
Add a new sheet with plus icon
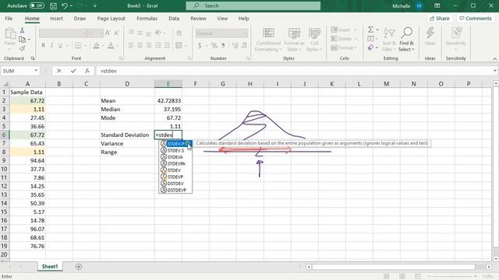(79, 267)
